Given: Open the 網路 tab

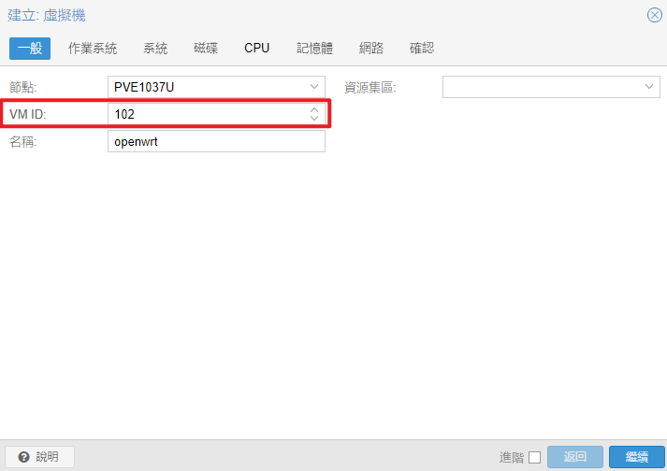Looking at the screenshot, I should [371, 48].
